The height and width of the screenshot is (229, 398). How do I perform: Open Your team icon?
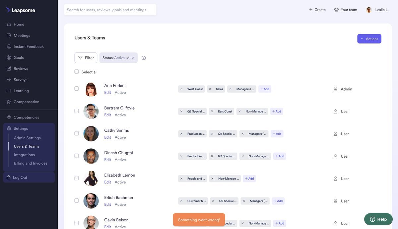(336, 10)
